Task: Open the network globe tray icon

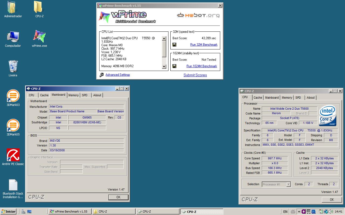Action: (x=326, y=212)
